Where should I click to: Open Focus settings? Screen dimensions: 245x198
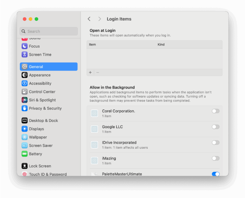(x=49, y=46)
